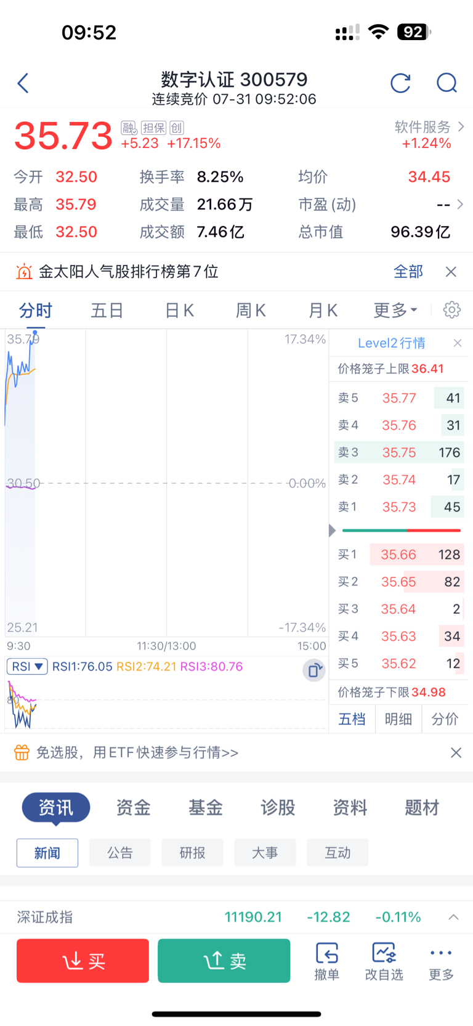The image size is (473, 1026).
Task: Expand the 更多 chart period dropdown
Action: point(395,310)
